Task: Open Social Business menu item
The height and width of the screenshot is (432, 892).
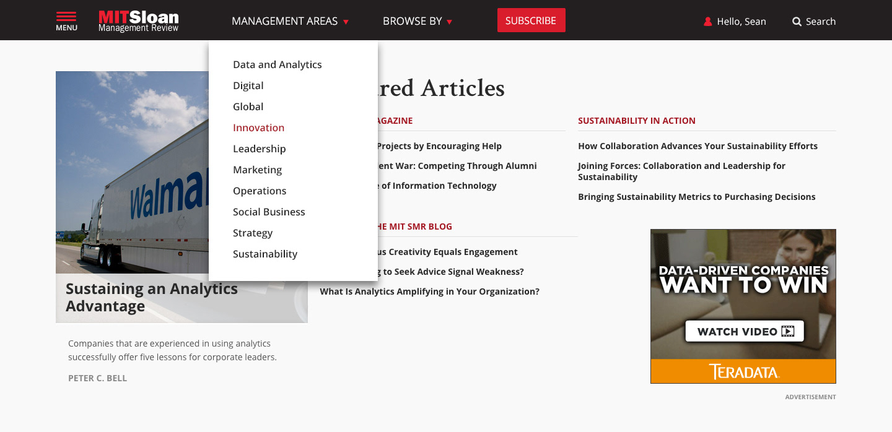Action: click(x=269, y=212)
